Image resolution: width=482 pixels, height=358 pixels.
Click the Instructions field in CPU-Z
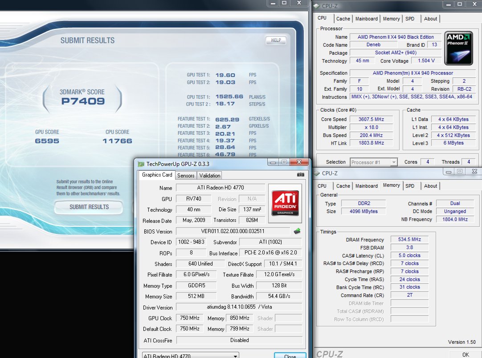pyautogui.click(x=412, y=97)
